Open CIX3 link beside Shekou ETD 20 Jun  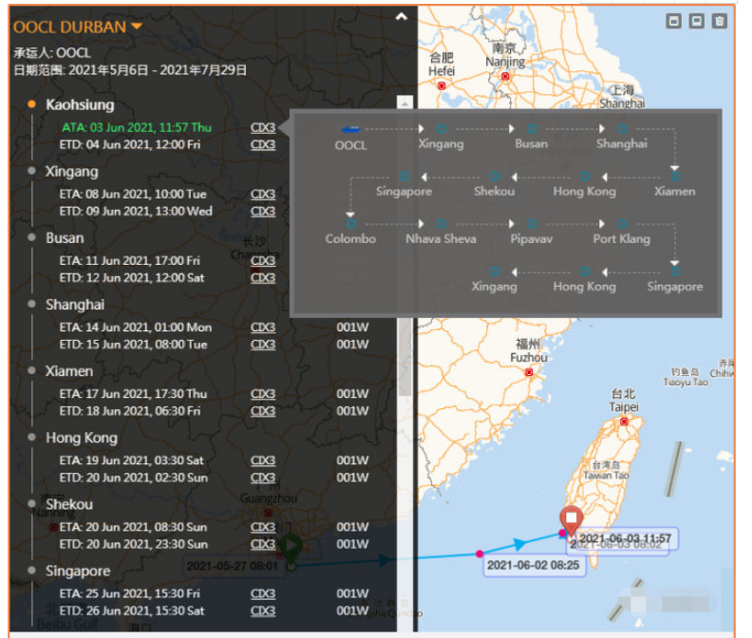tap(263, 544)
